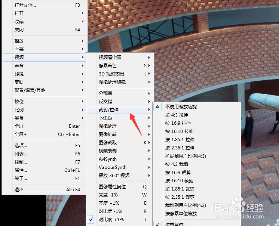Image resolution: width=279 pixels, height=226 pixels.
Task: Expand the 打开 submenu
Action: point(44,13)
